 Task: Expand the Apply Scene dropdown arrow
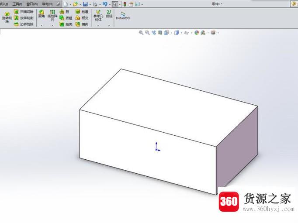tap(208, 33)
